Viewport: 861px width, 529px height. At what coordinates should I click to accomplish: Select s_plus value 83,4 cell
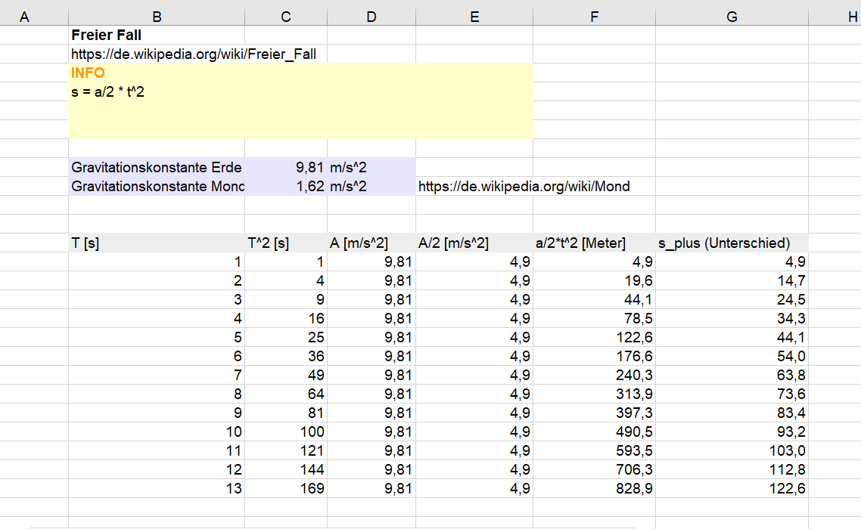[732, 413]
